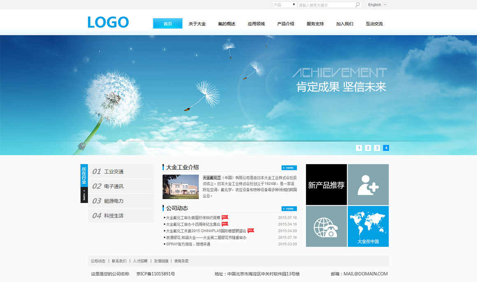Screen dimensions: 477x282
Task: Click the 联系我们 footer link
Action: coord(119,261)
